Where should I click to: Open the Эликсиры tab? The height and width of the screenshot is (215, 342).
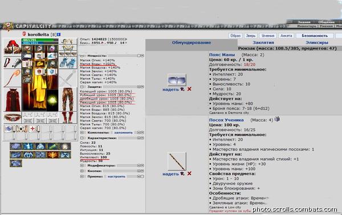pyautogui.click(x=317, y=43)
